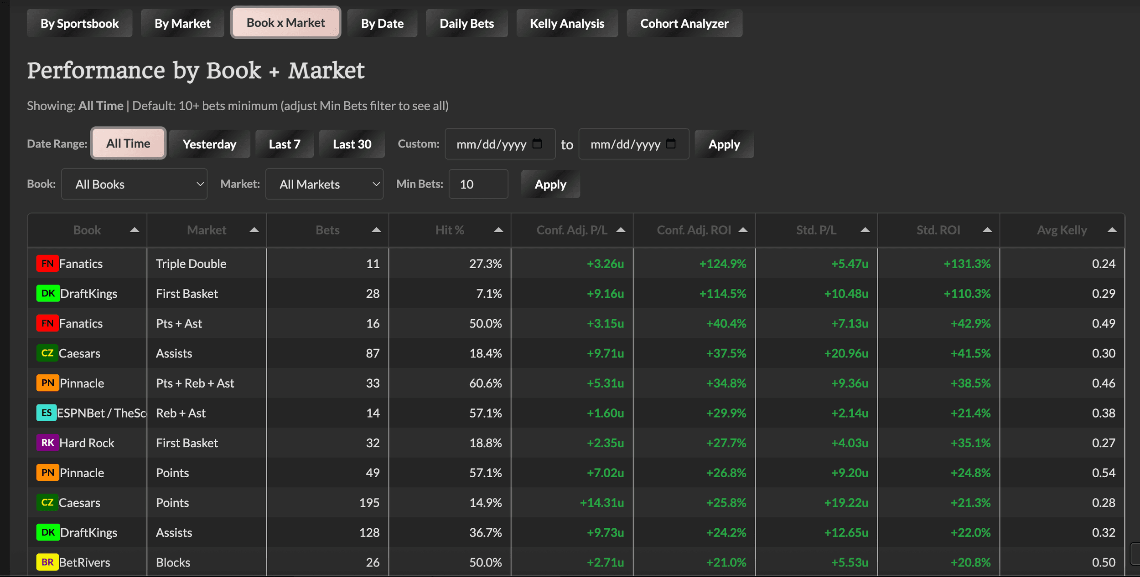Image resolution: width=1140 pixels, height=577 pixels.
Task: Apply the custom date range
Action: click(724, 144)
